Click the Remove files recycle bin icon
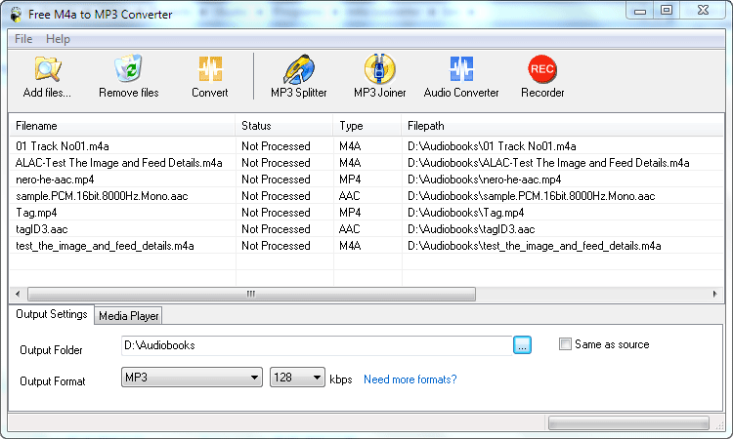 tap(128, 70)
